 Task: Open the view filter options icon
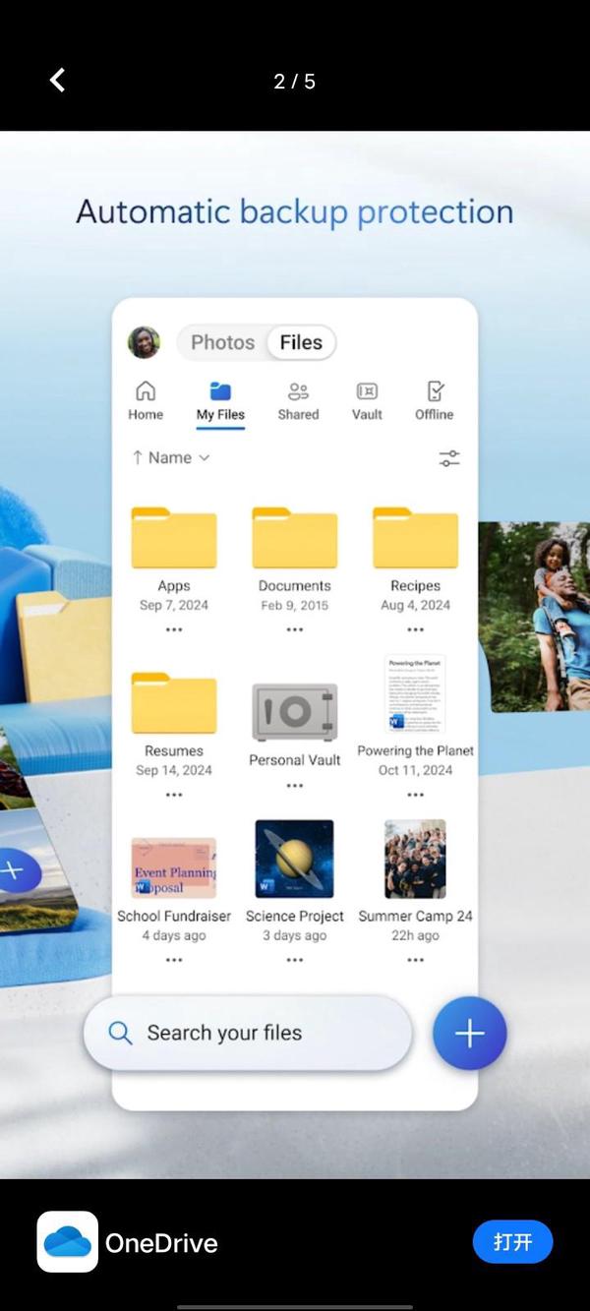449,458
